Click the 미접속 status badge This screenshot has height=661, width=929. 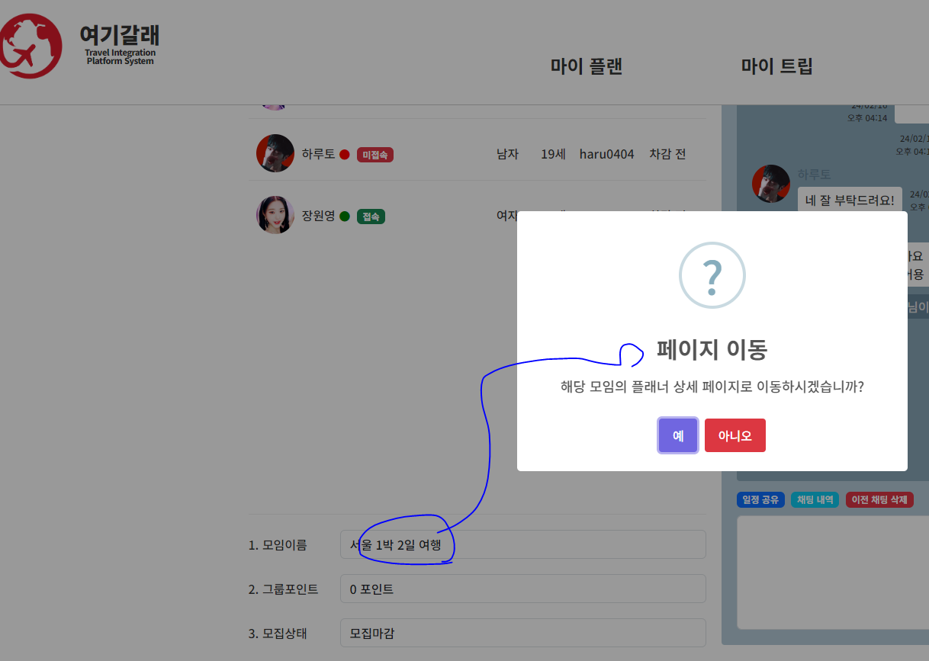[x=375, y=155]
